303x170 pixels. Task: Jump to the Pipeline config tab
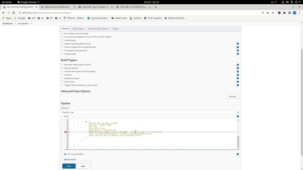[x=116, y=29]
